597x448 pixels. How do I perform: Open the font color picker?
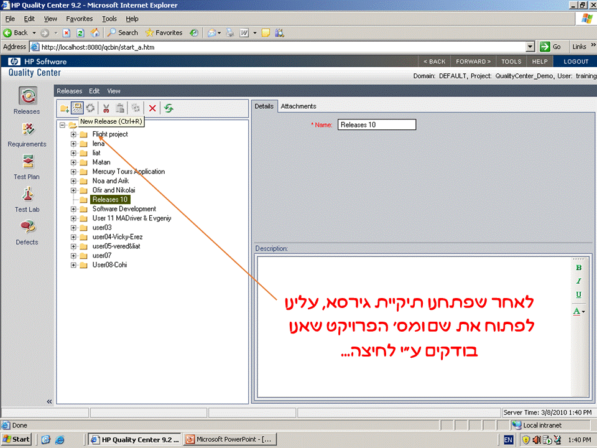pyautogui.click(x=579, y=311)
